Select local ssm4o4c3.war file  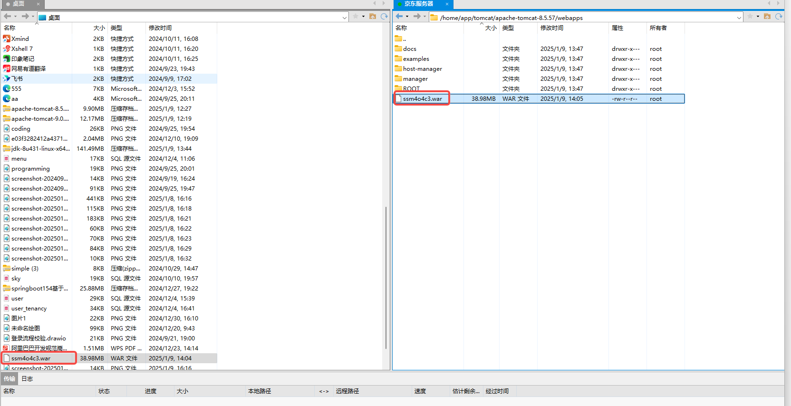pyautogui.click(x=31, y=358)
